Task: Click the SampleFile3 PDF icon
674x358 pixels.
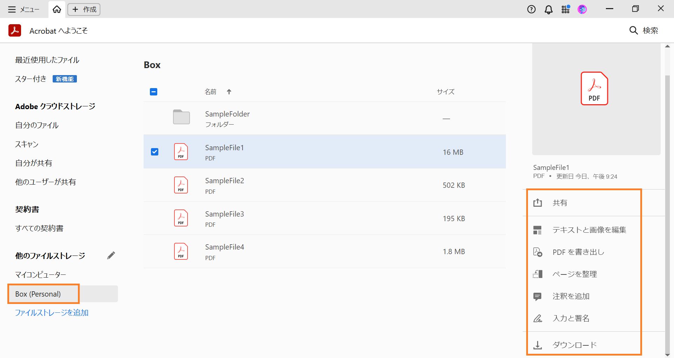Action: (x=181, y=218)
